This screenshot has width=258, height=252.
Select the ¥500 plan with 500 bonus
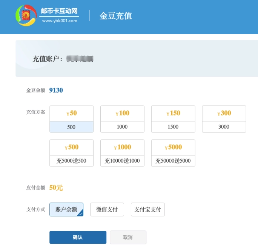click(x=71, y=153)
